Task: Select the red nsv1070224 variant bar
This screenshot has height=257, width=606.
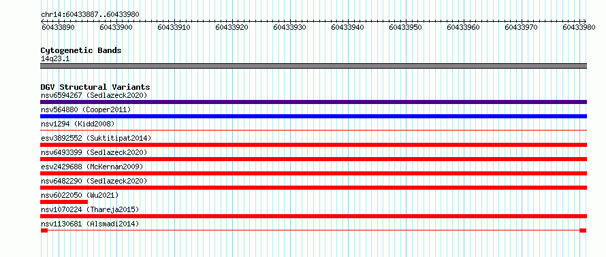Action: coord(313,216)
